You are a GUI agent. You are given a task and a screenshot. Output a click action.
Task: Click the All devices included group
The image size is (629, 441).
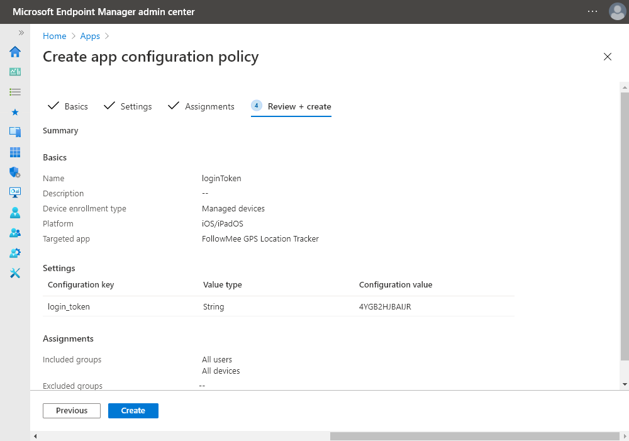coord(221,371)
